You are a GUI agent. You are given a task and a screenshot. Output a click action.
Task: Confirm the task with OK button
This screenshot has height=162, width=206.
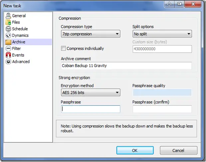pyautogui.click(x=135, y=150)
